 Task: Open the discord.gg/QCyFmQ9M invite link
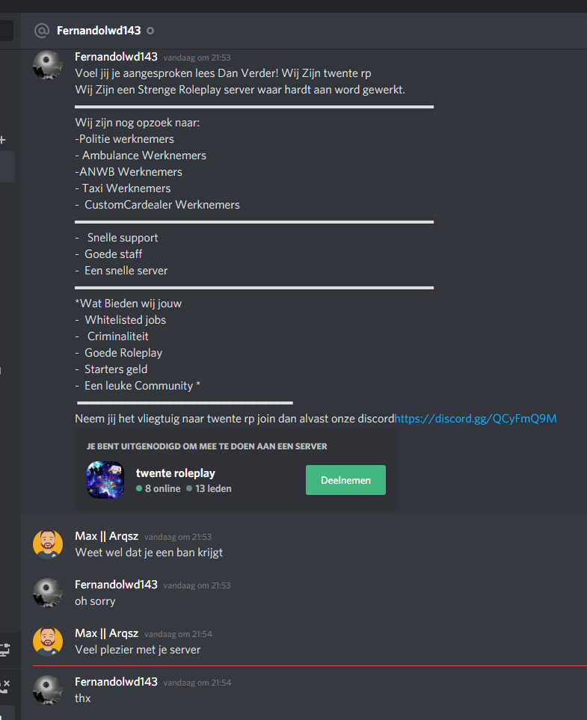476,419
